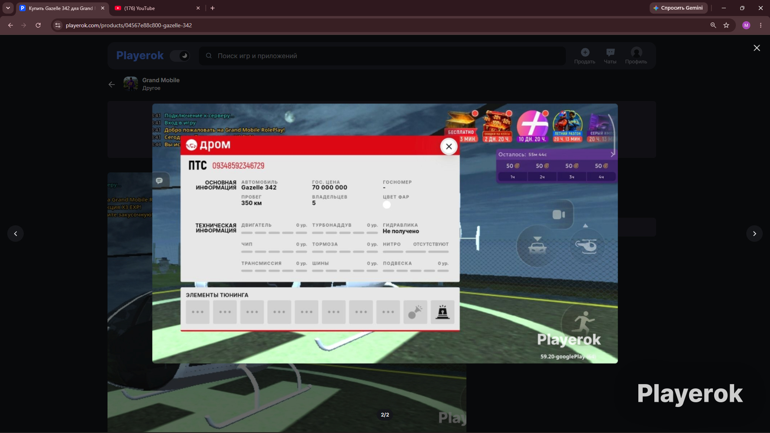The height and width of the screenshot is (433, 770).
Task: Open a new browser tab
Action: coord(212,8)
